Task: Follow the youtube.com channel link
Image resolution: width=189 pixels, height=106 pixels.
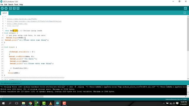Action: tap(34, 21)
